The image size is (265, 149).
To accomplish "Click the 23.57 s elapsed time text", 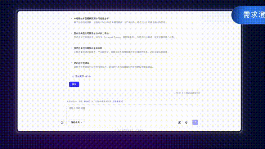I will point(179,93).
